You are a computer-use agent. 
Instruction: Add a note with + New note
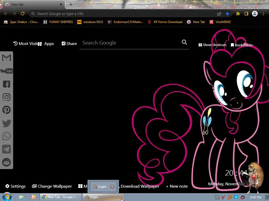click(177, 186)
